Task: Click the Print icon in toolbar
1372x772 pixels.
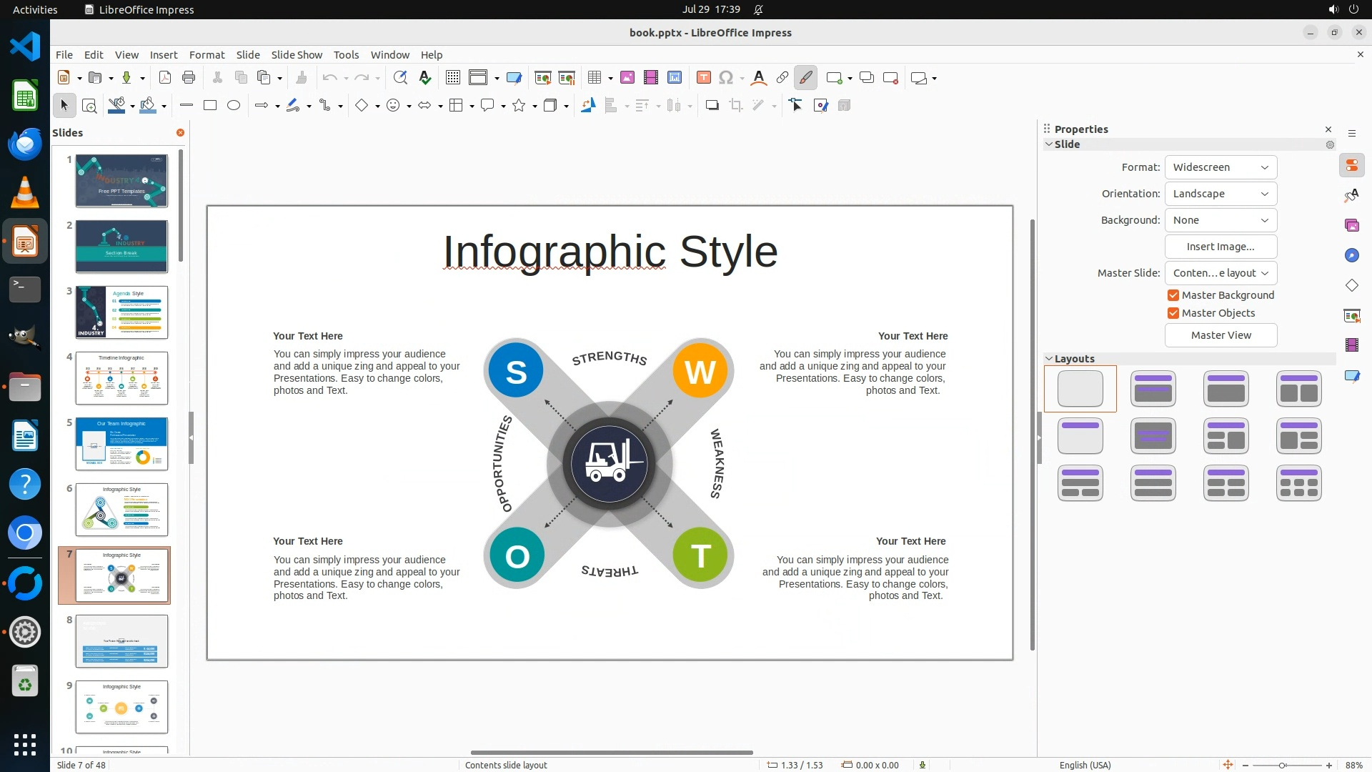Action: tap(189, 78)
